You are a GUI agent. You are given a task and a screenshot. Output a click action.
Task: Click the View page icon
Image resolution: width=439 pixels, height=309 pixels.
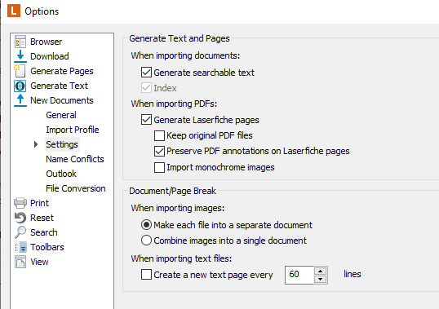(x=20, y=262)
